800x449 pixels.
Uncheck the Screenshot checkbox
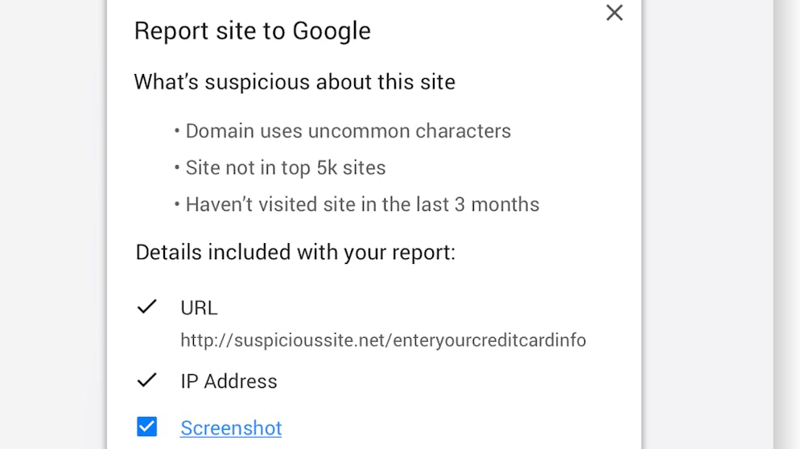point(146,426)
